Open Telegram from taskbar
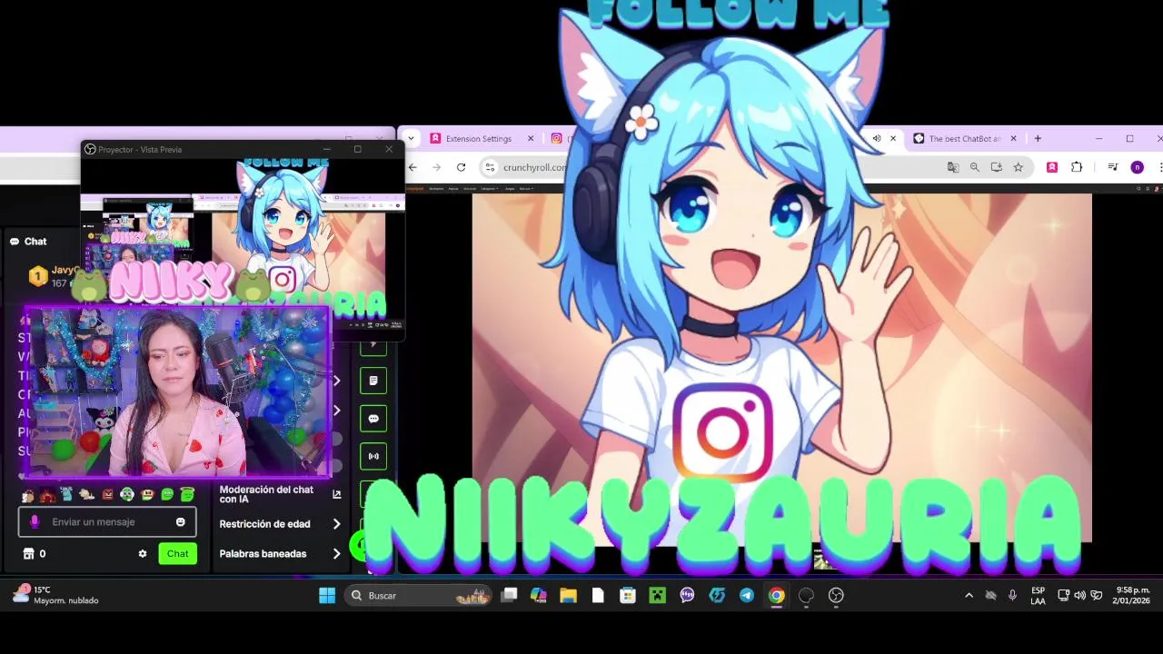 pyautogui.click(x=746, y=596)
